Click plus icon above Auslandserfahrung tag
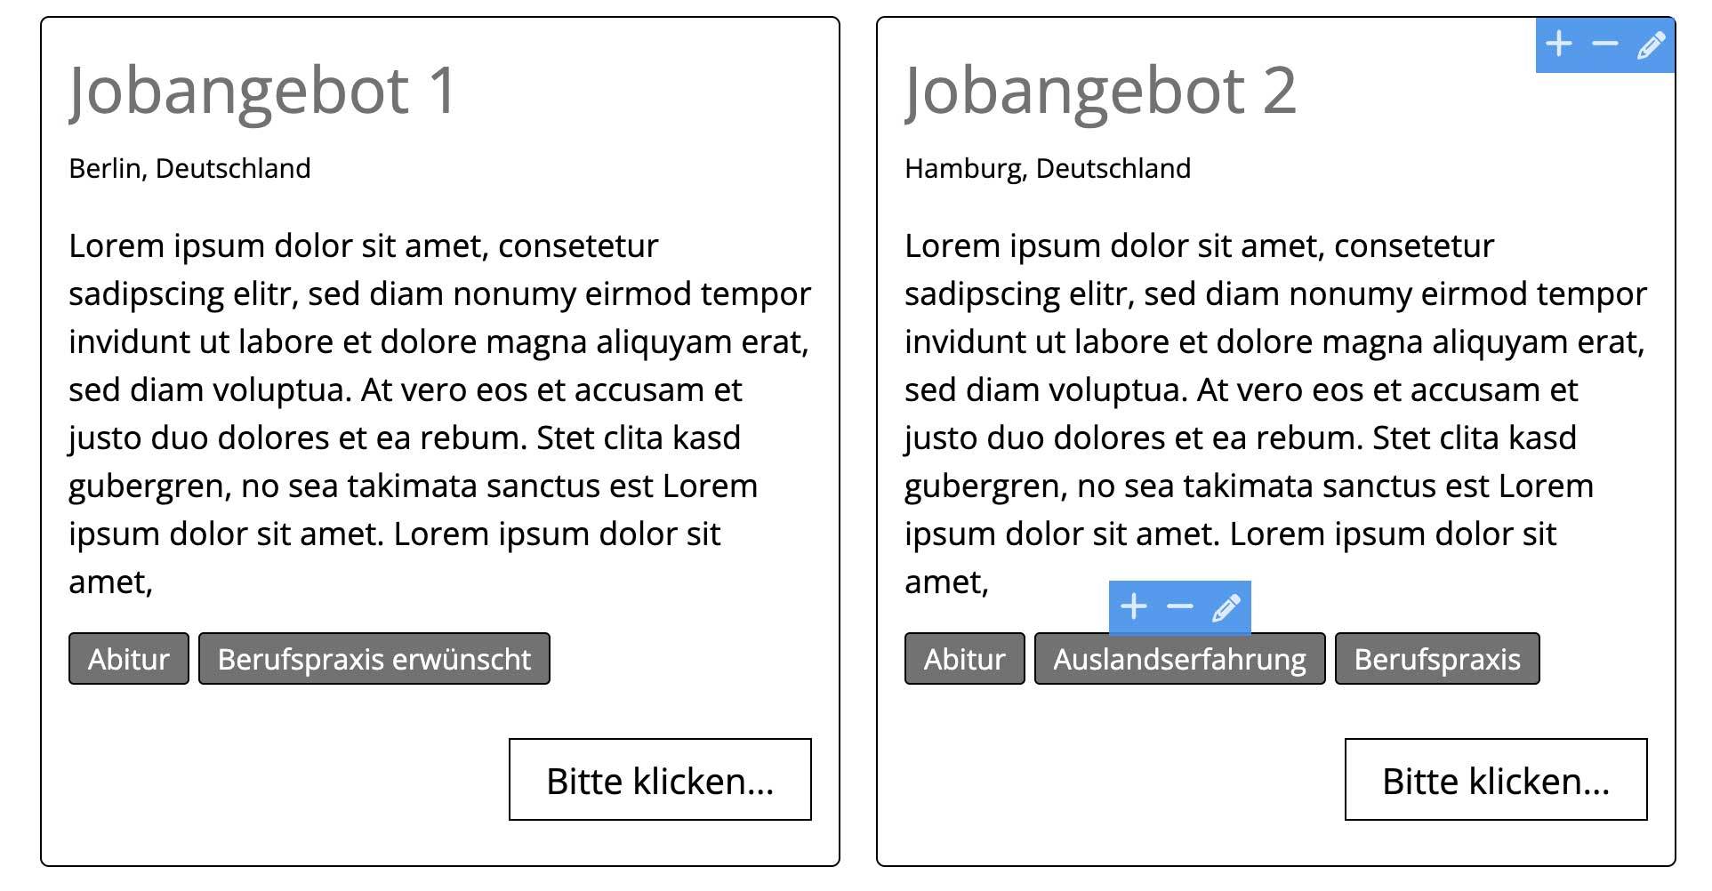 click(1133, 606)
